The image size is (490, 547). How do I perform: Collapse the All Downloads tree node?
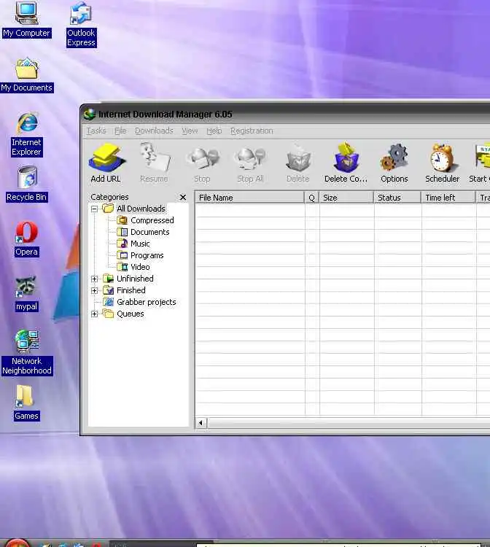(x=94, y=209)
